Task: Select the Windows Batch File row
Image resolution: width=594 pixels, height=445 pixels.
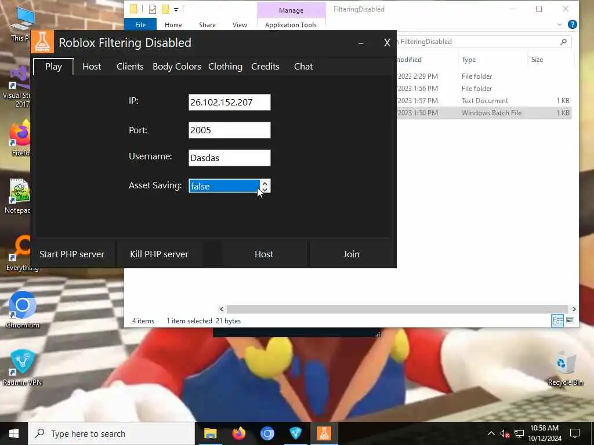Action: pyautogui.click(x=484, y=113)
